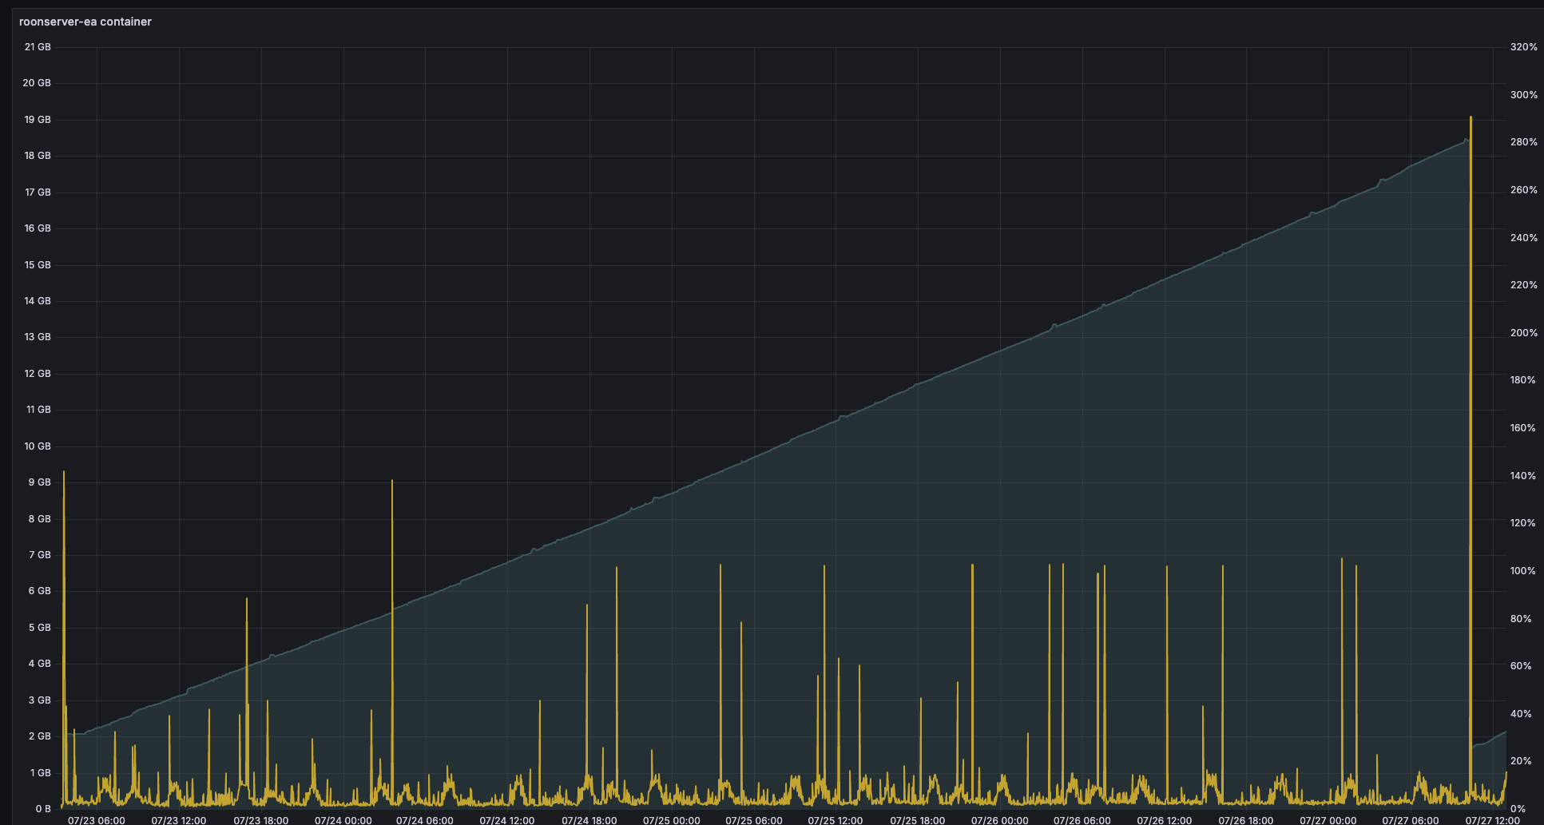Click the first yellow spike at chart start

coord(64,473)
